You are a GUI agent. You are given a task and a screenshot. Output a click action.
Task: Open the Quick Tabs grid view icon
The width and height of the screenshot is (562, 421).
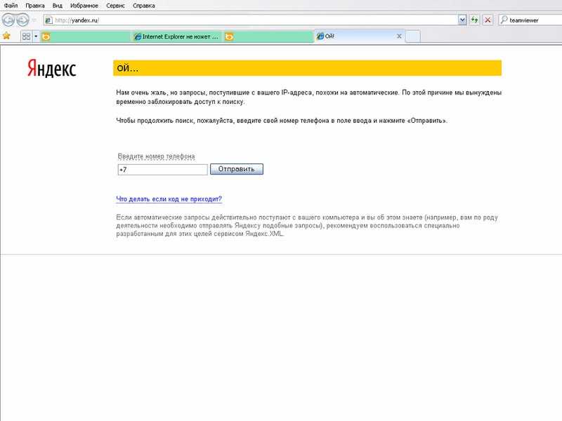pyautogui.click(x=26, y=36)
